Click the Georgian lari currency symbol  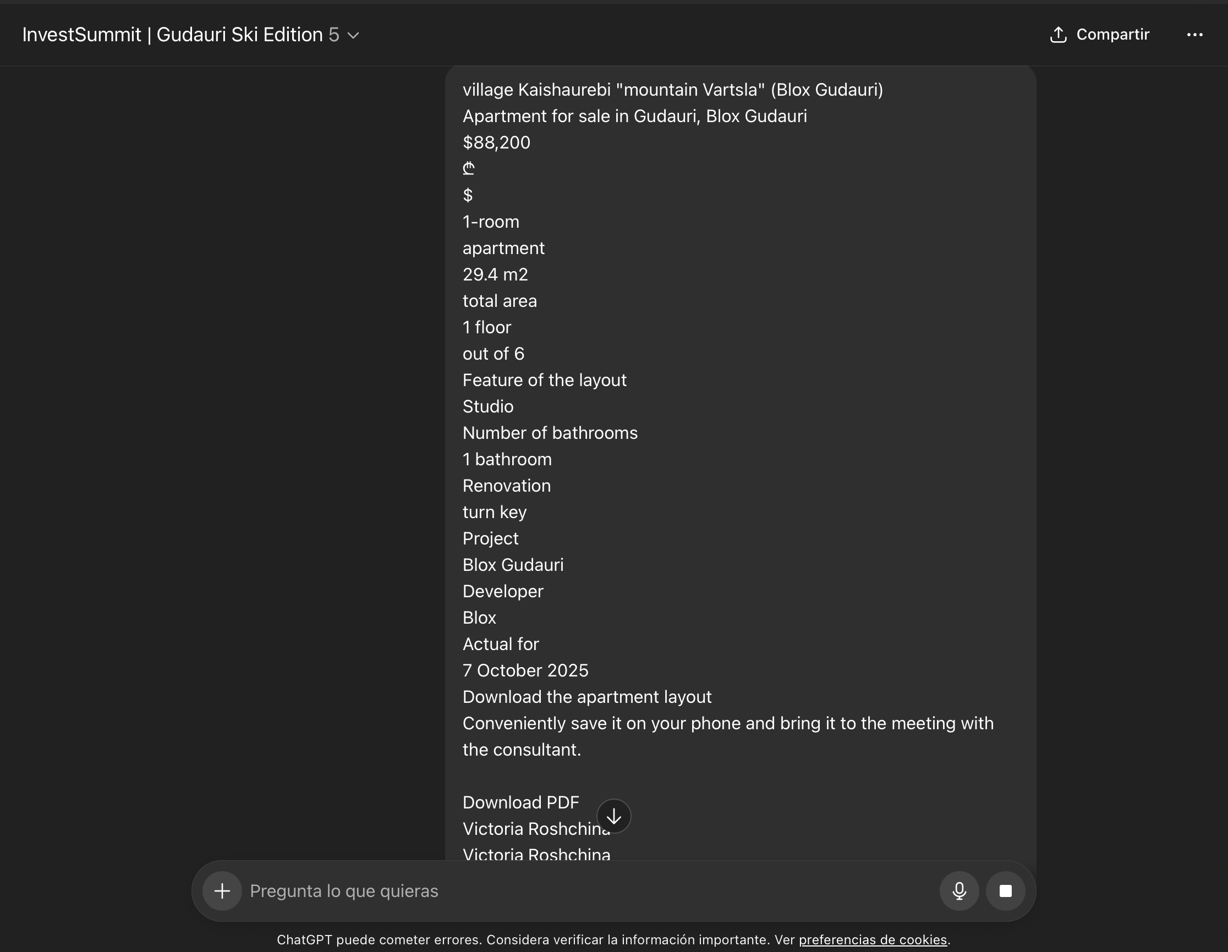pos(468,168)
